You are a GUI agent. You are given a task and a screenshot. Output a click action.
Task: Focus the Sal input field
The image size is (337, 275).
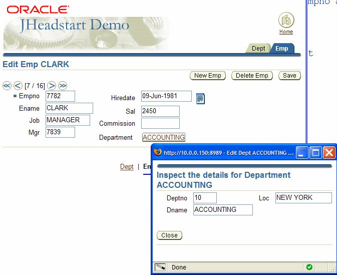point(160,111)
